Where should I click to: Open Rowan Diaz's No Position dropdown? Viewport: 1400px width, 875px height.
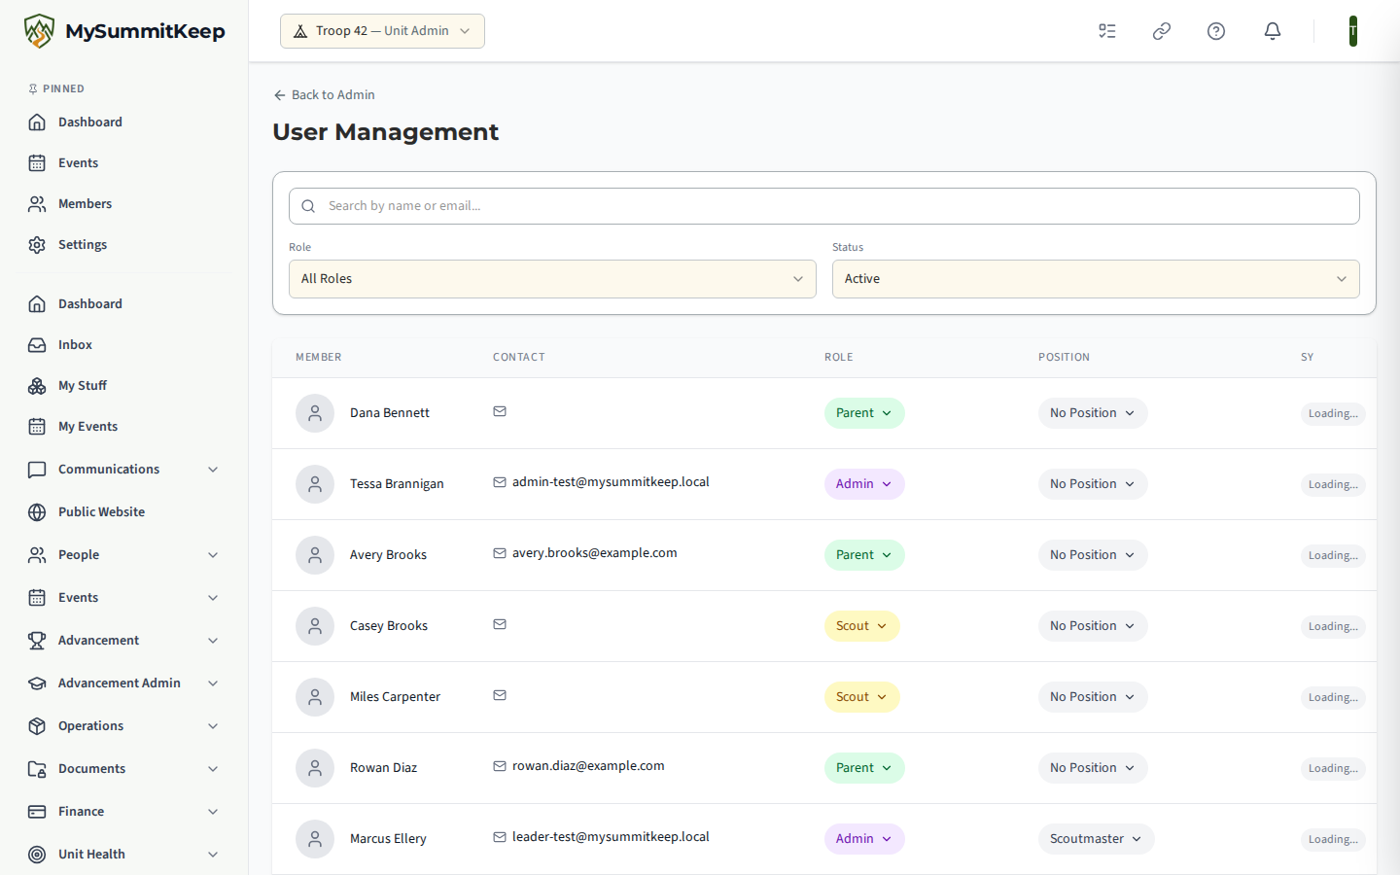[1093, 768]
